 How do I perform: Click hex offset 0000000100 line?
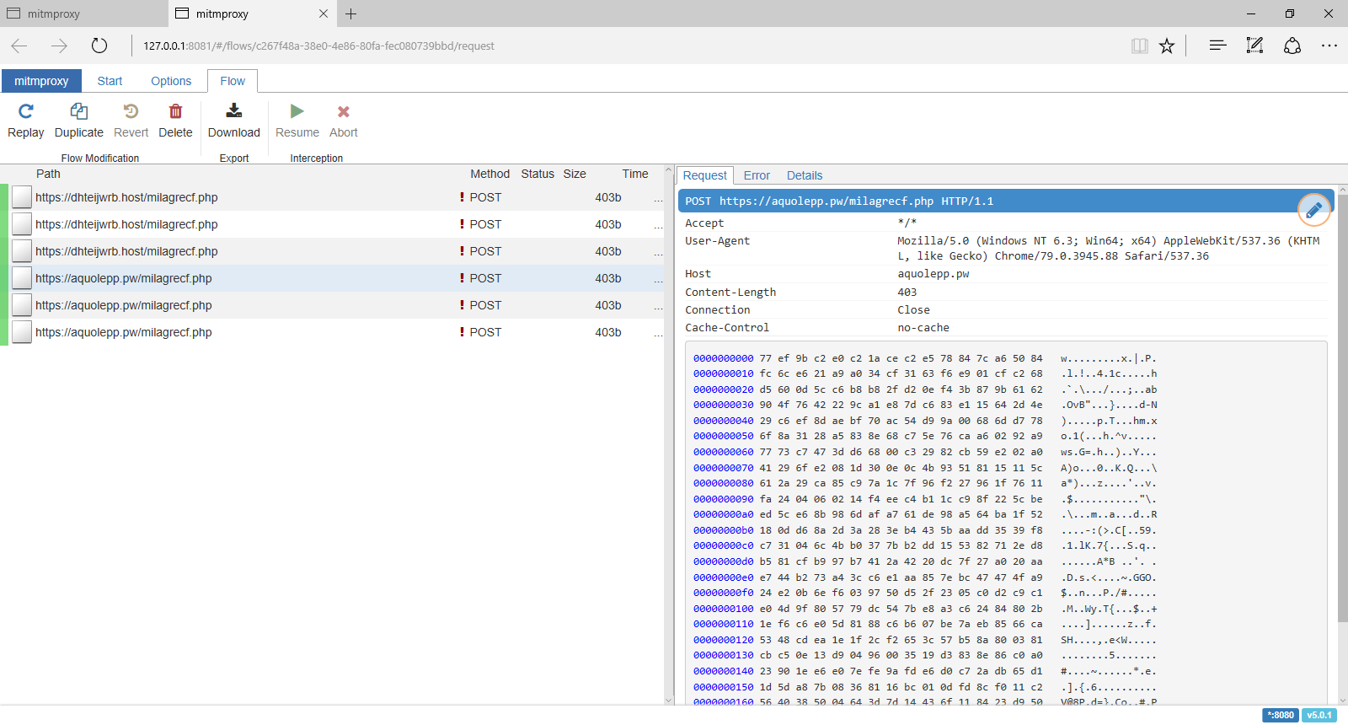pos(723,609)
